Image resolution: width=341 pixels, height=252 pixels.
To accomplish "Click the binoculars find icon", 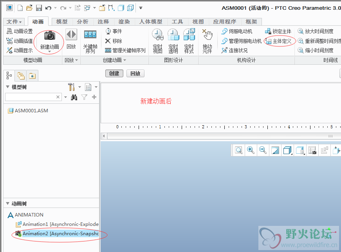I will tap(74, 97).
